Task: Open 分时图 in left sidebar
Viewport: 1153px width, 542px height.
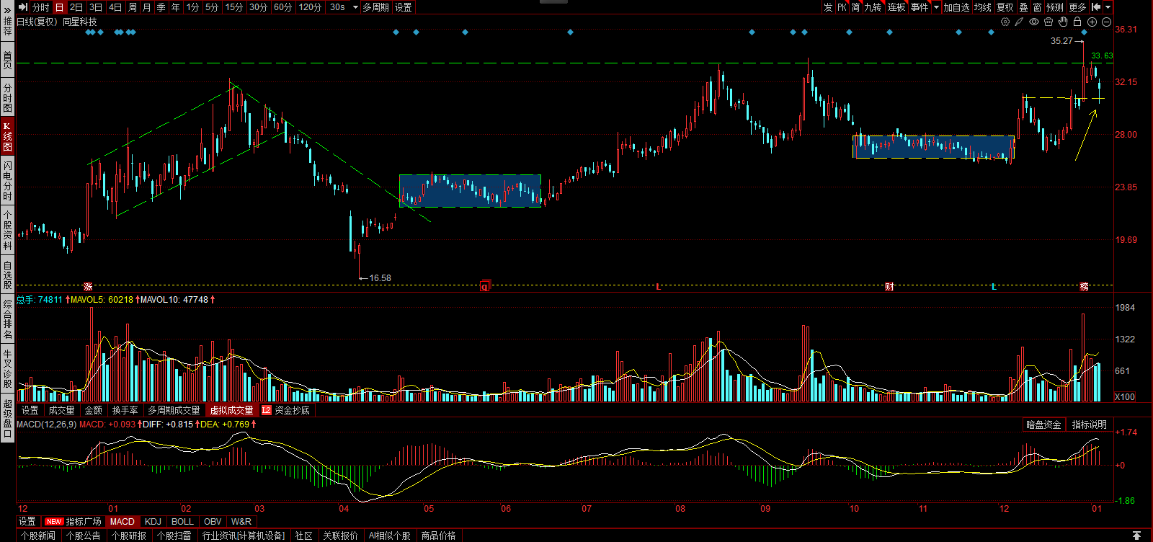Action: tap(7, 98)
